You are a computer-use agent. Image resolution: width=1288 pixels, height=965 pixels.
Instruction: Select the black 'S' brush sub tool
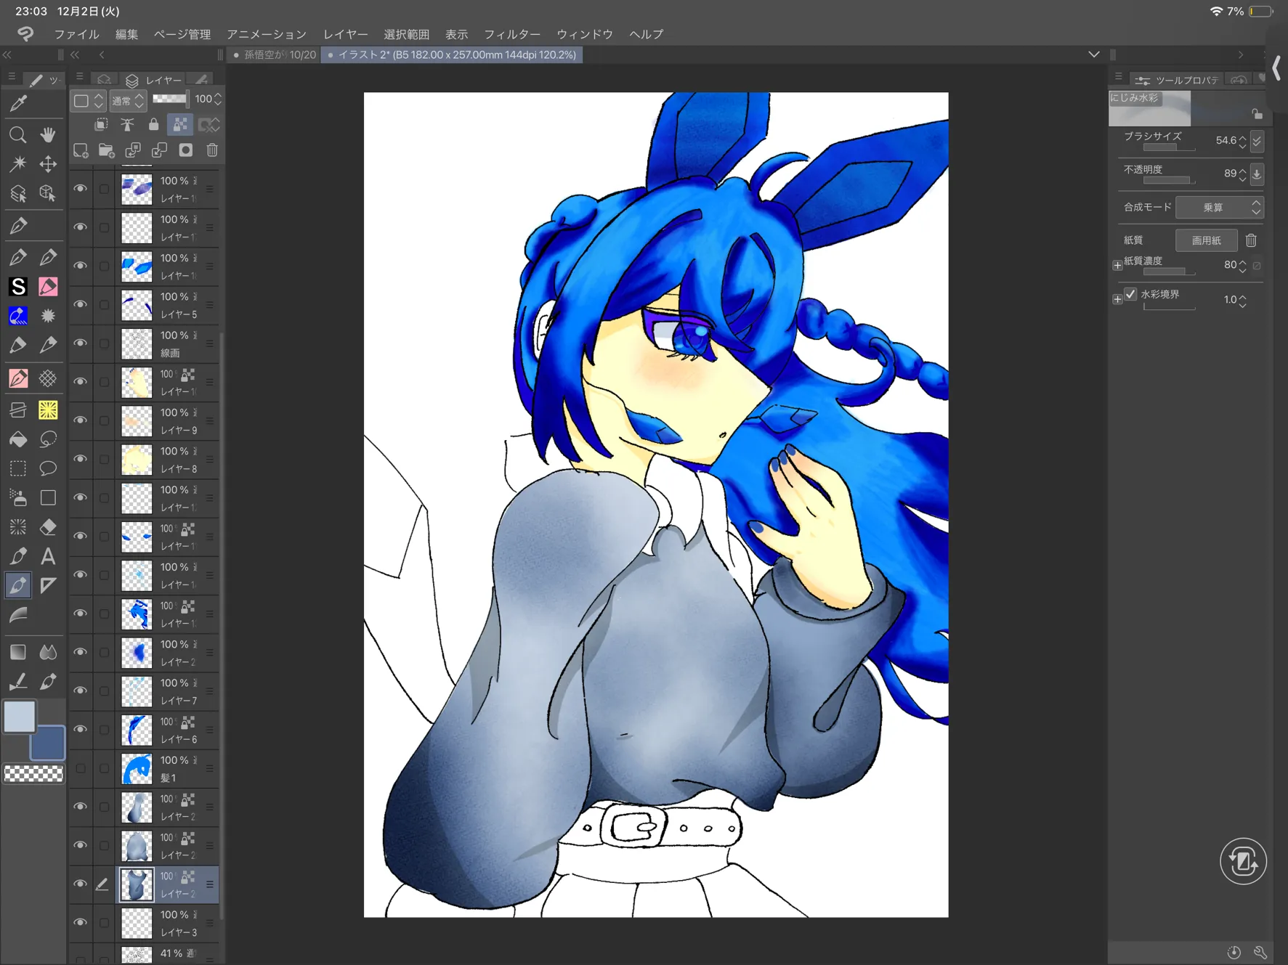click(x=18, y=287)
